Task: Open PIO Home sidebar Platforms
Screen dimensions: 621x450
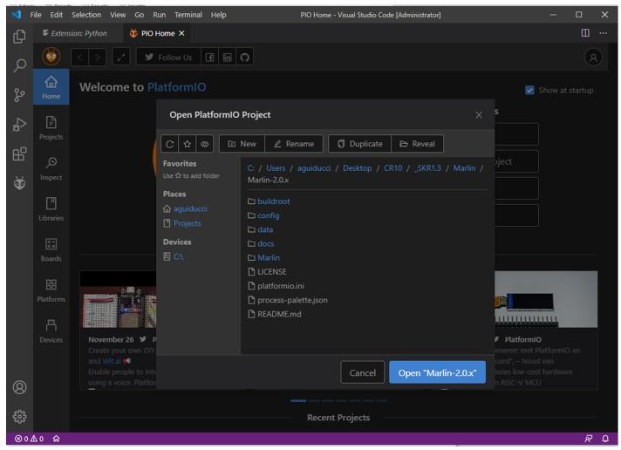Action: 51,290
